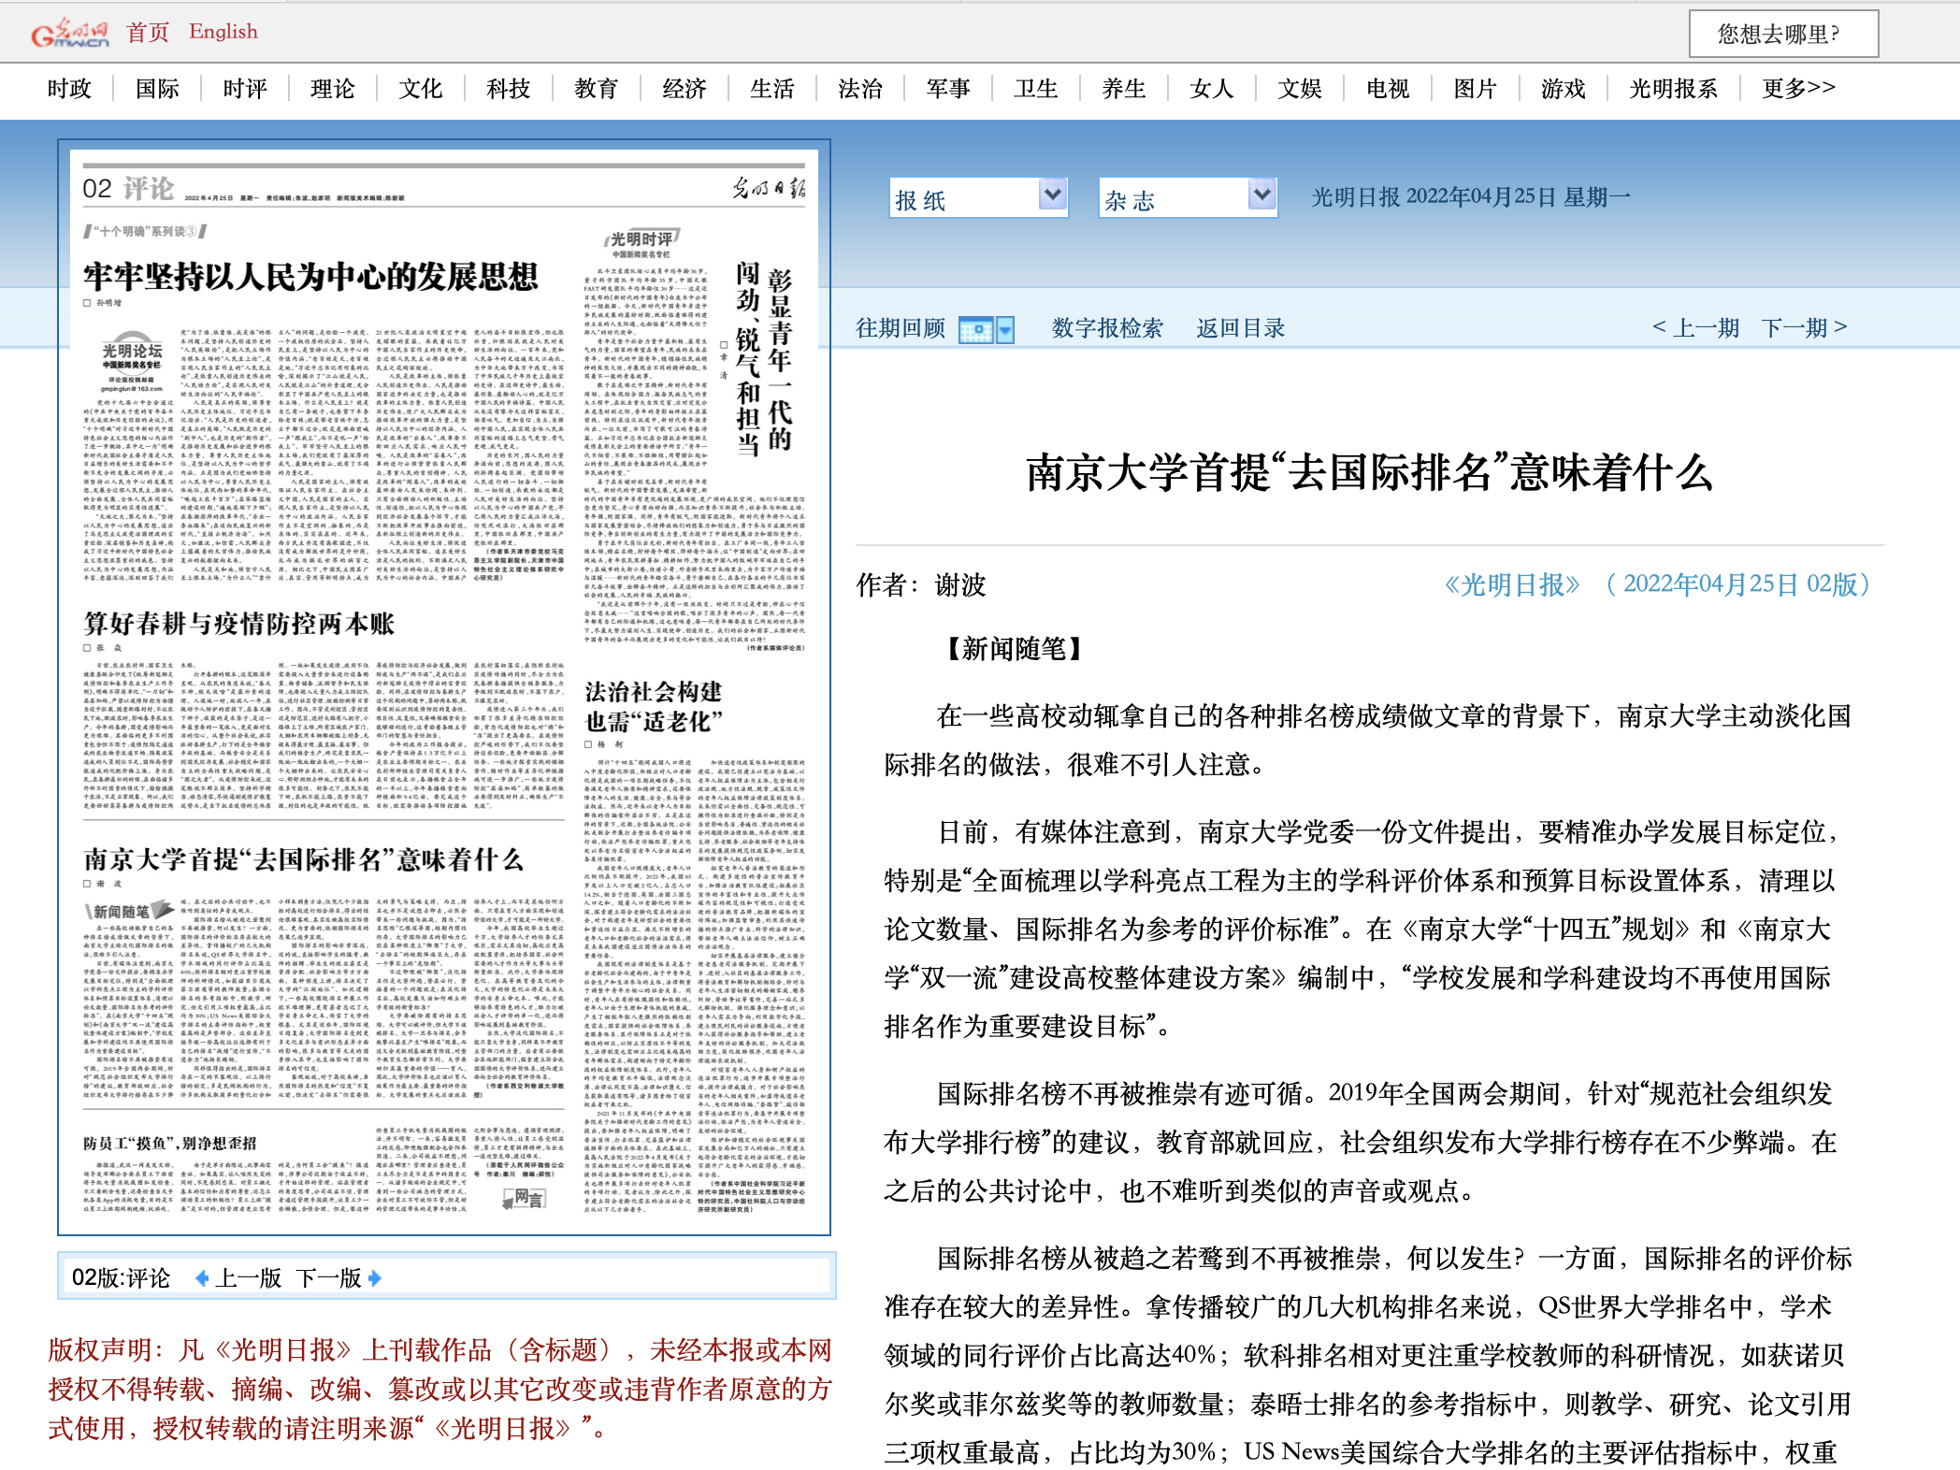Click the 版权声明 copyright notice text
Image resolution: width=1960 pixels, height=1470 pixels.
440,1390
